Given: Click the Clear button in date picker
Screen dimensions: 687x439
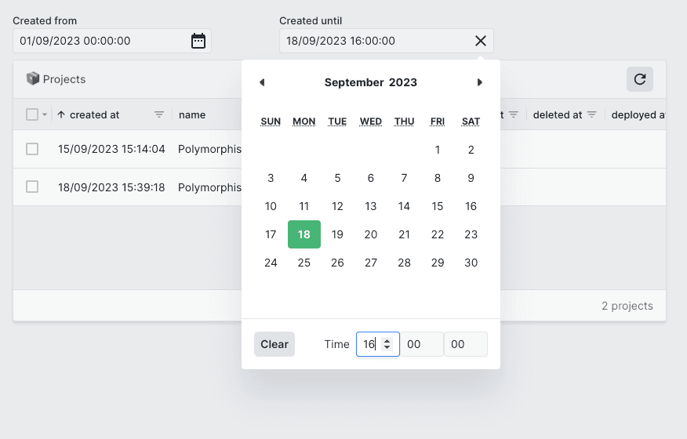Looking at the screenshot, I should click(x=274, y=344).
